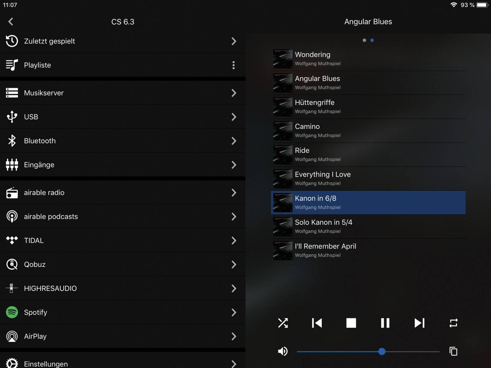Tap the Spotify logo icon

(12, 312)
